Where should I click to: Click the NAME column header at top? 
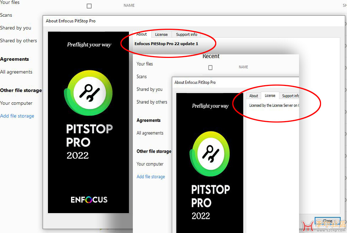[x=129, y=5]
